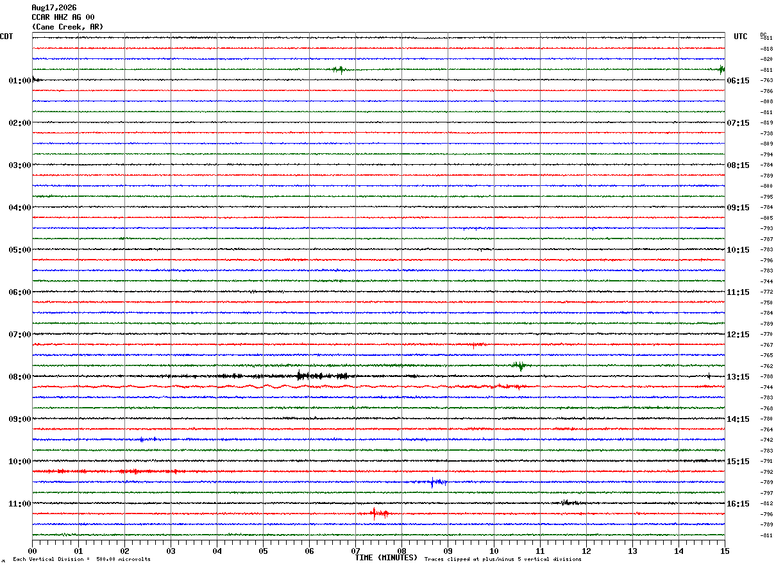The width and height of the screenshot is (776, 568).
Task: Click the 16:15 UTC hour label
Action: click(738, 504)
